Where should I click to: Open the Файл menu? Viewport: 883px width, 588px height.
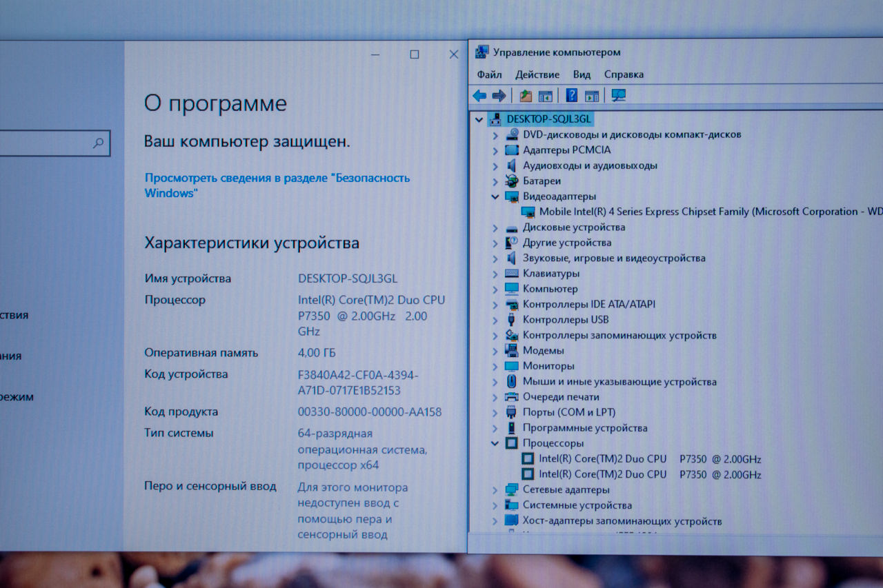click(489, 74)
